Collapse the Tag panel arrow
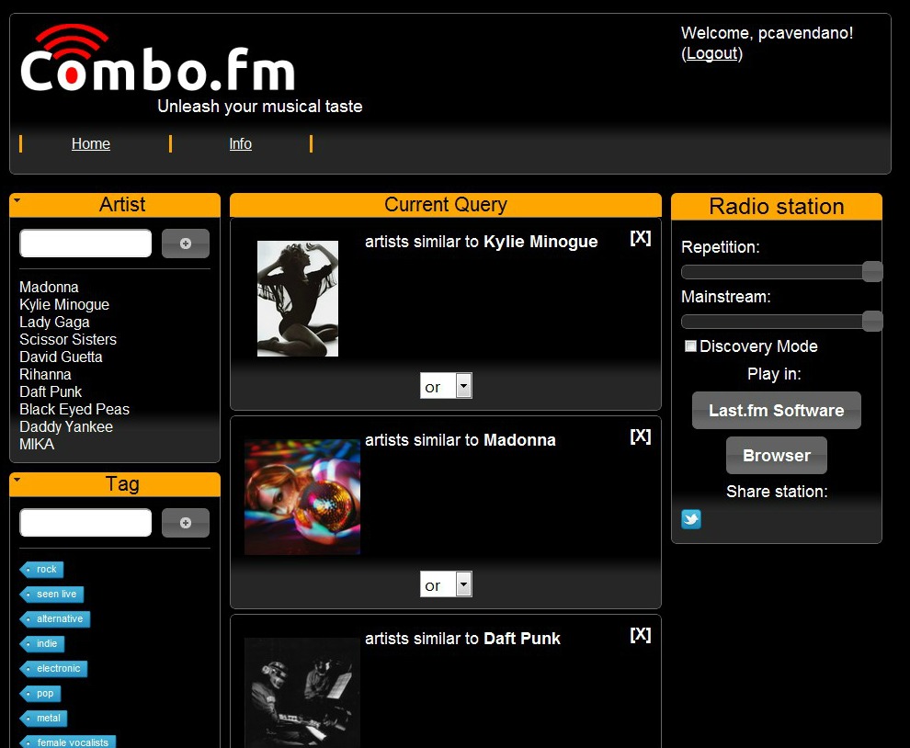910x748 pixels. (17, 479)
